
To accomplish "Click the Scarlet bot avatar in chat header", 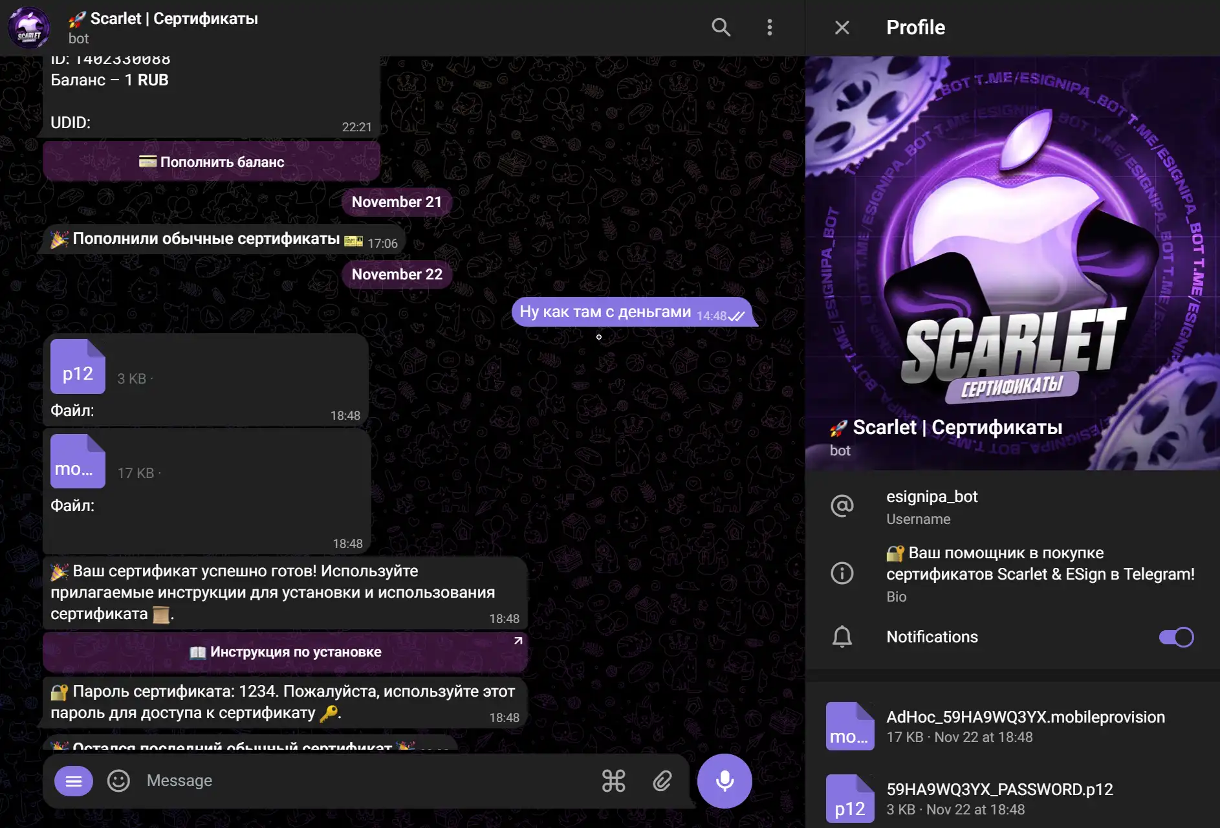I will click(x=28, y=27).
